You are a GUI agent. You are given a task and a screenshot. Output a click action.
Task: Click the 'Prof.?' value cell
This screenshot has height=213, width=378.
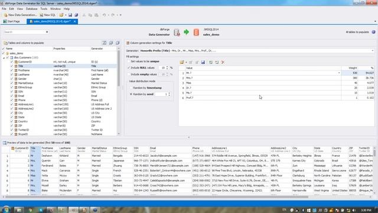coord(263,98)
